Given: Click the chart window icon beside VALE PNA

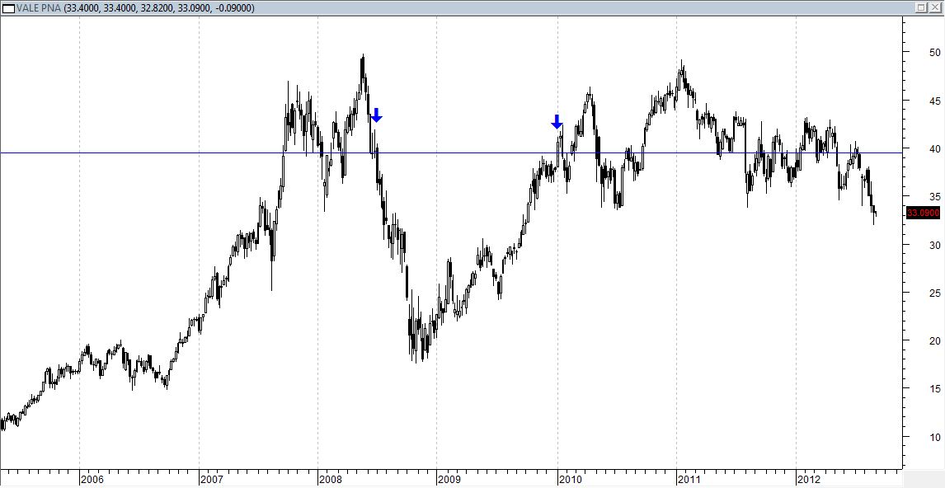Looking at the screenshot, I should (8, 7).
